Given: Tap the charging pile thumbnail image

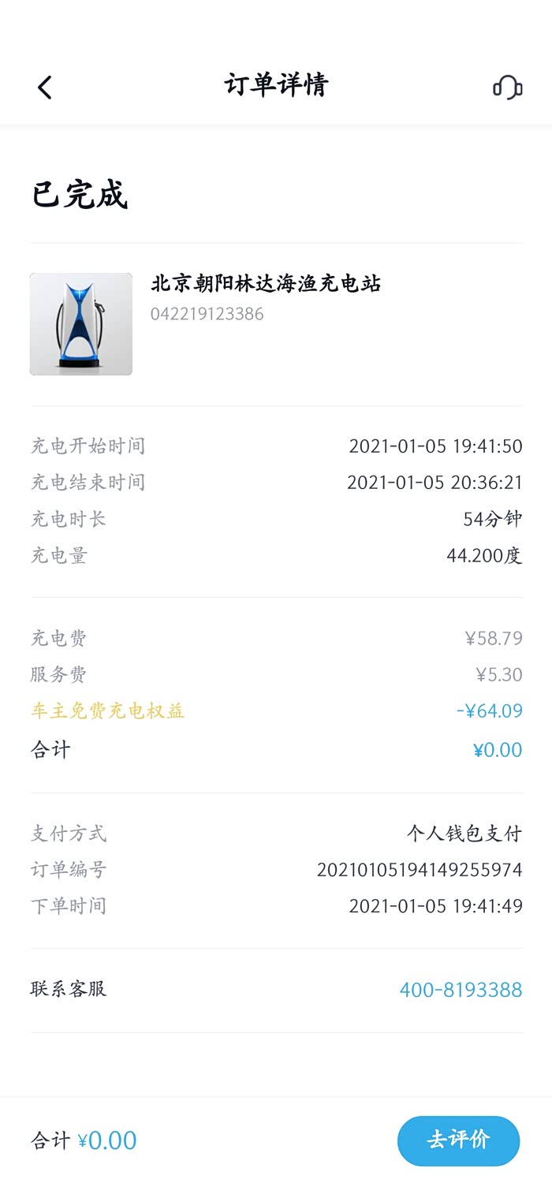Looking at the screenshot, I should click(x=81, y=324).
